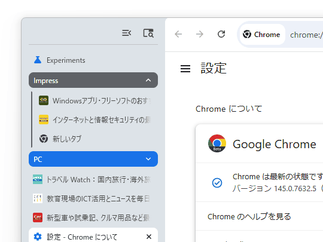Screen dimensions: 323x242
Task: Open the Experiments flask tab
Action: pyautogui.click(x=93, y=60)
